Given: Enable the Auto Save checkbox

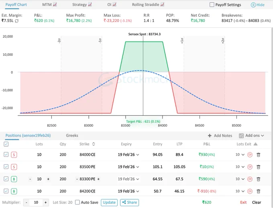Looking at the screenshot, I should [77, 202].
